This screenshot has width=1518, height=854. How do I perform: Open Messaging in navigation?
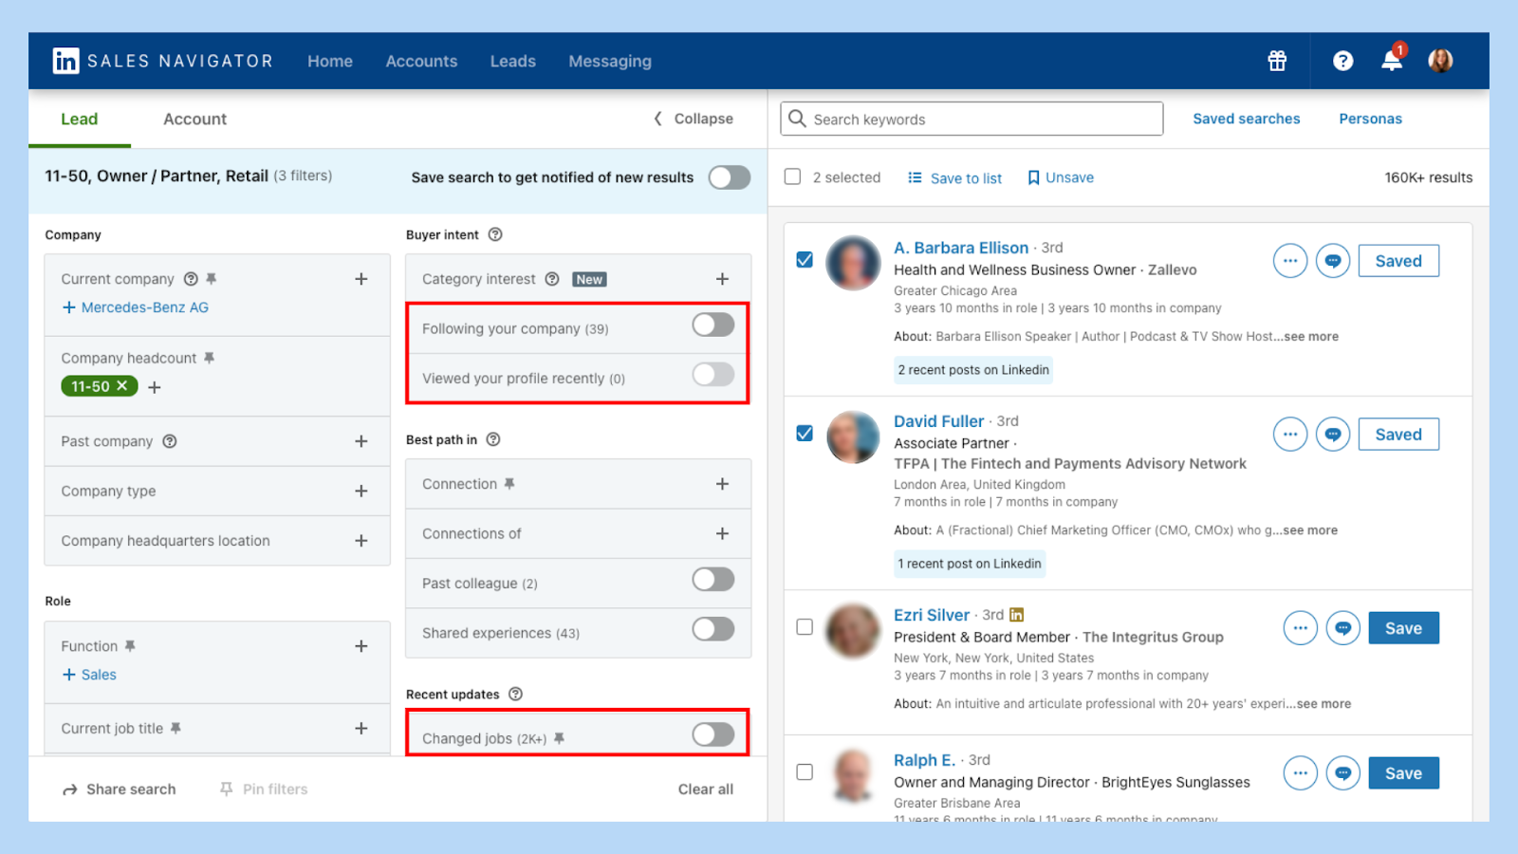pyautogui.click(x=610, y=61)
